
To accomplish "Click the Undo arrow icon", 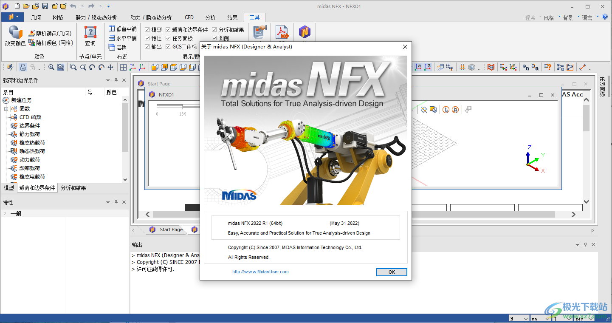I will click(73, 6).
